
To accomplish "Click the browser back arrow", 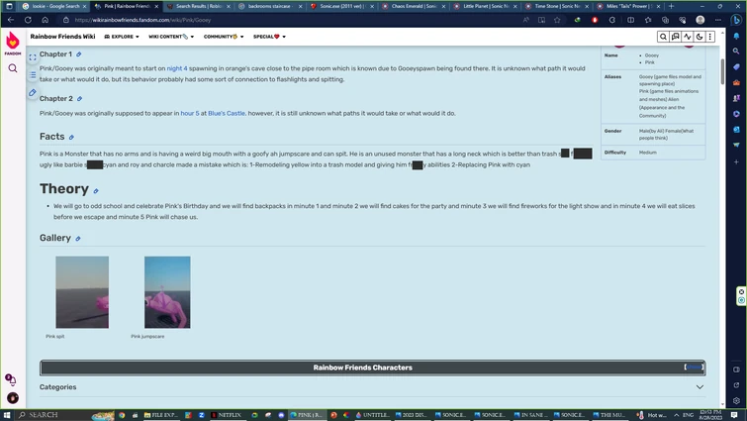I will pos(11,20).
